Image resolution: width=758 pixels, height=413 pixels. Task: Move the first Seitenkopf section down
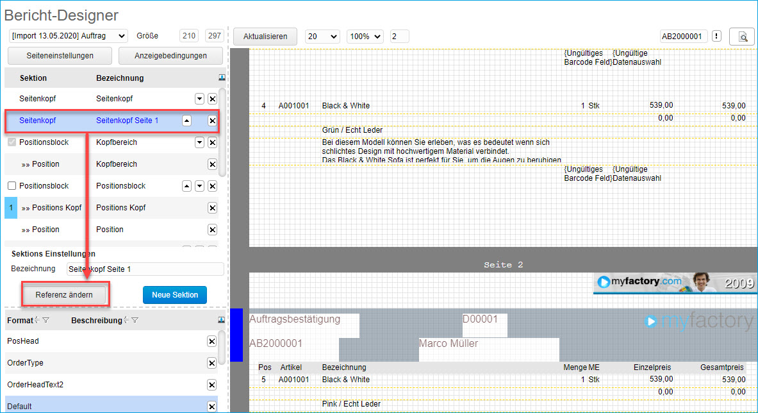(199, 99)
